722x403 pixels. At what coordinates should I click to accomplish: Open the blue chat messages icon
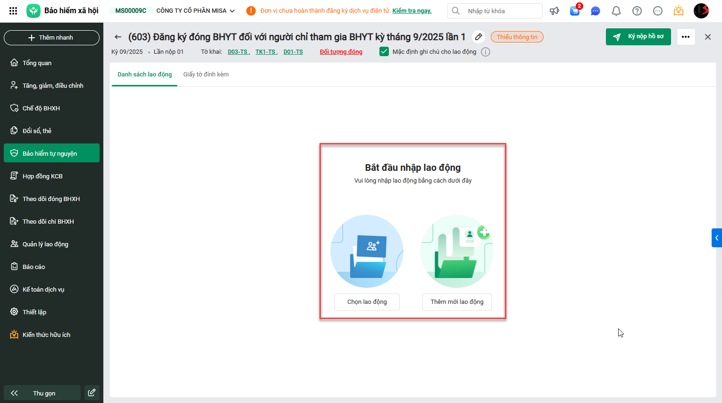(x=596, y=11)
